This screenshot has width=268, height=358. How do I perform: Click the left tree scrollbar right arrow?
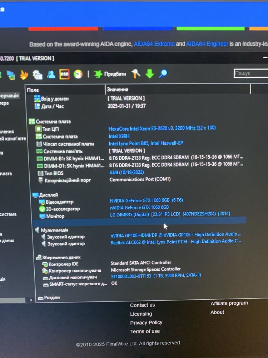click(x=31, y=300)
